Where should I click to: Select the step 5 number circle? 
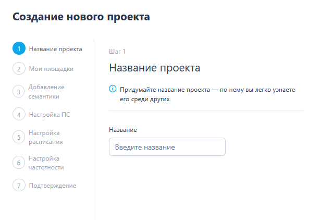point(19,137)
